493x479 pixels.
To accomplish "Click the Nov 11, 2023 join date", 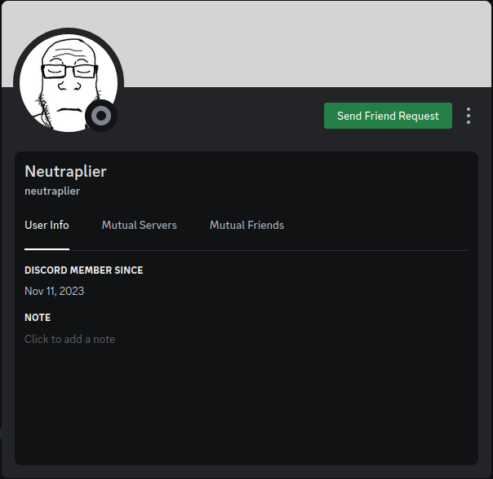I will pyautogui.click(x=55, y=291).
